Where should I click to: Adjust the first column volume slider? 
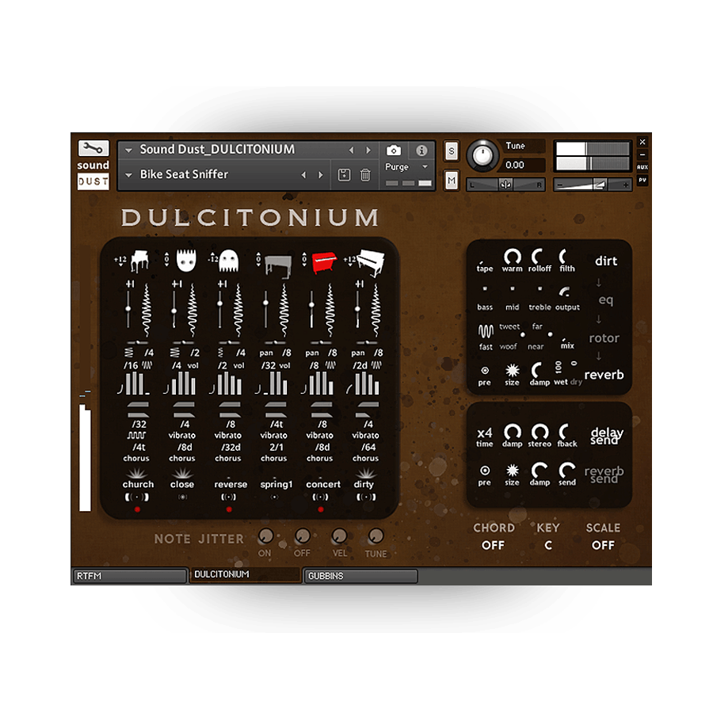pos(128,309)
